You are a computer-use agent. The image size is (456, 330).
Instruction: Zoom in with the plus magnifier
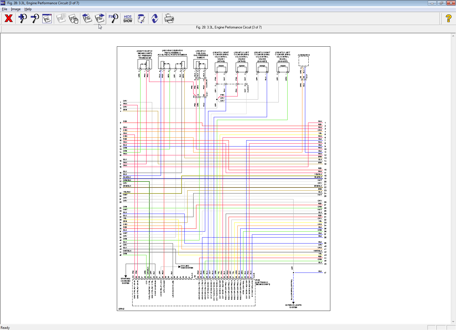pos(22,18)
